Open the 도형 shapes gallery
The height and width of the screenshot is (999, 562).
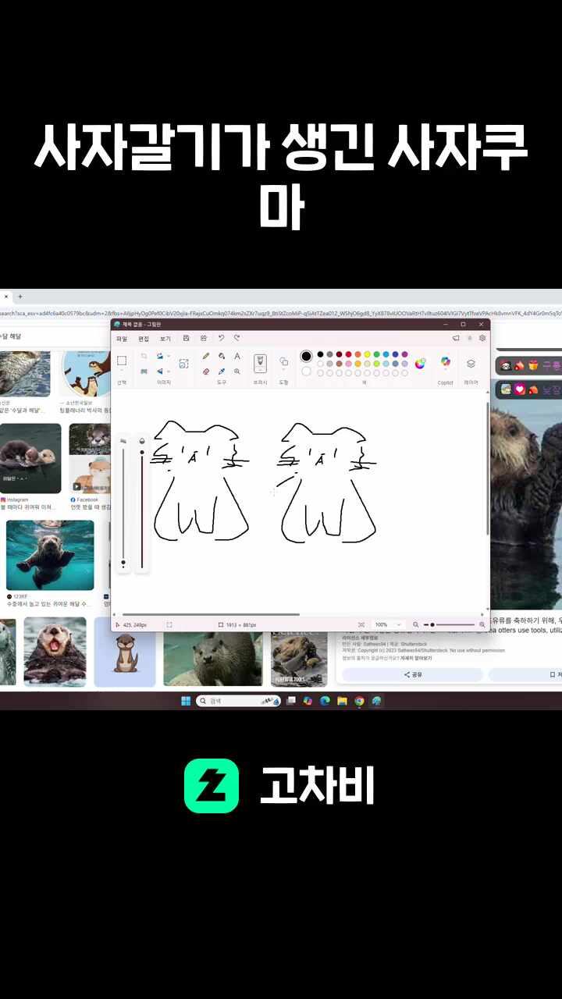tap(283, 361)
